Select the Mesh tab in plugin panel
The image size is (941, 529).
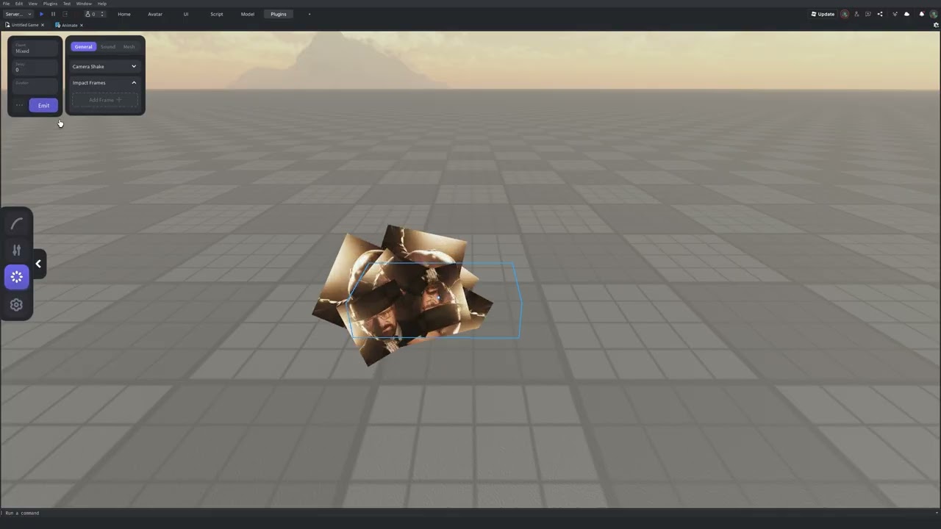[129, 46]
